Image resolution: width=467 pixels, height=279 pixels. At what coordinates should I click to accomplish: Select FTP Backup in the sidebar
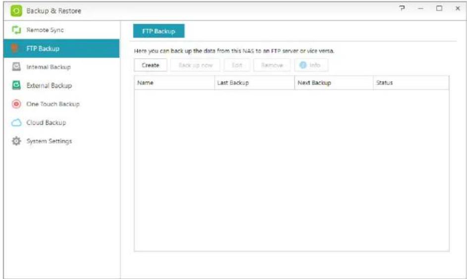pos(61,48)
